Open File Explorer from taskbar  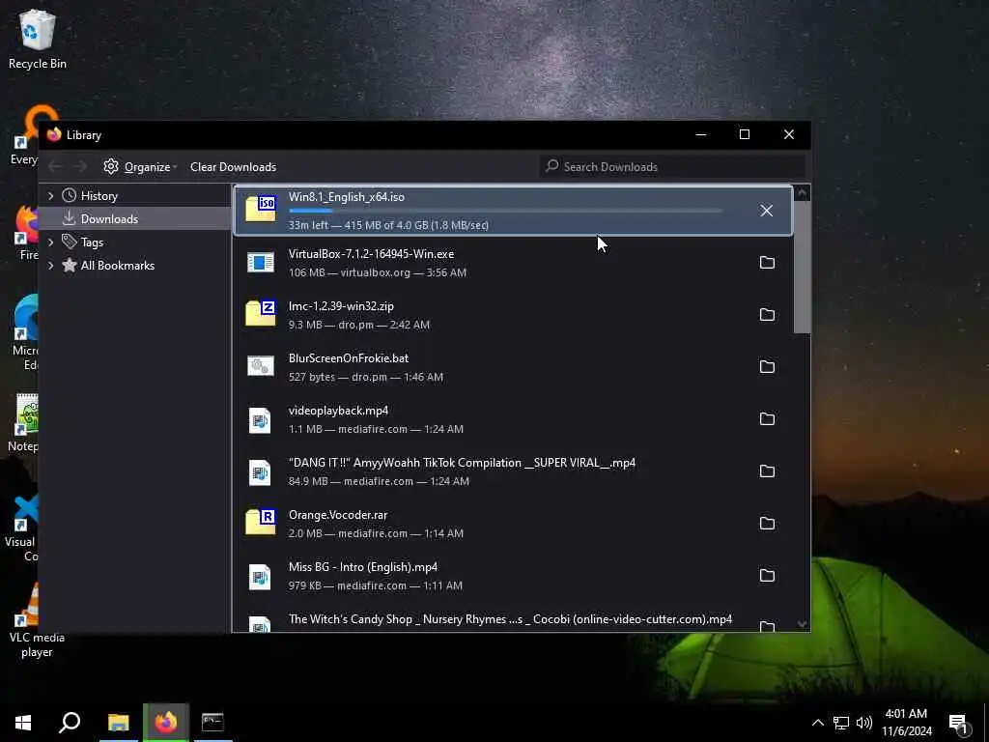click(x=118, y=722)
